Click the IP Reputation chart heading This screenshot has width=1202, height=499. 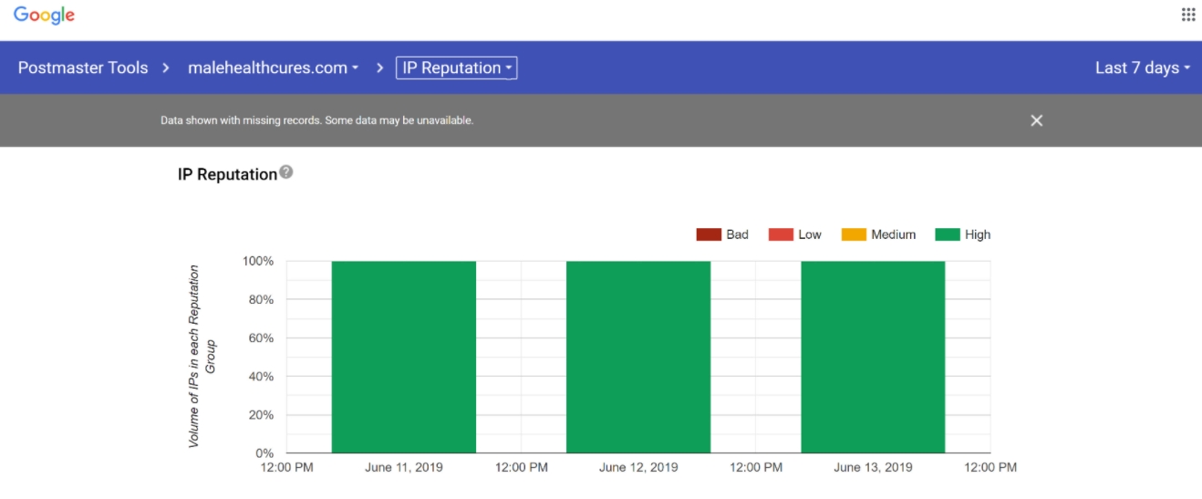[227, 174]
